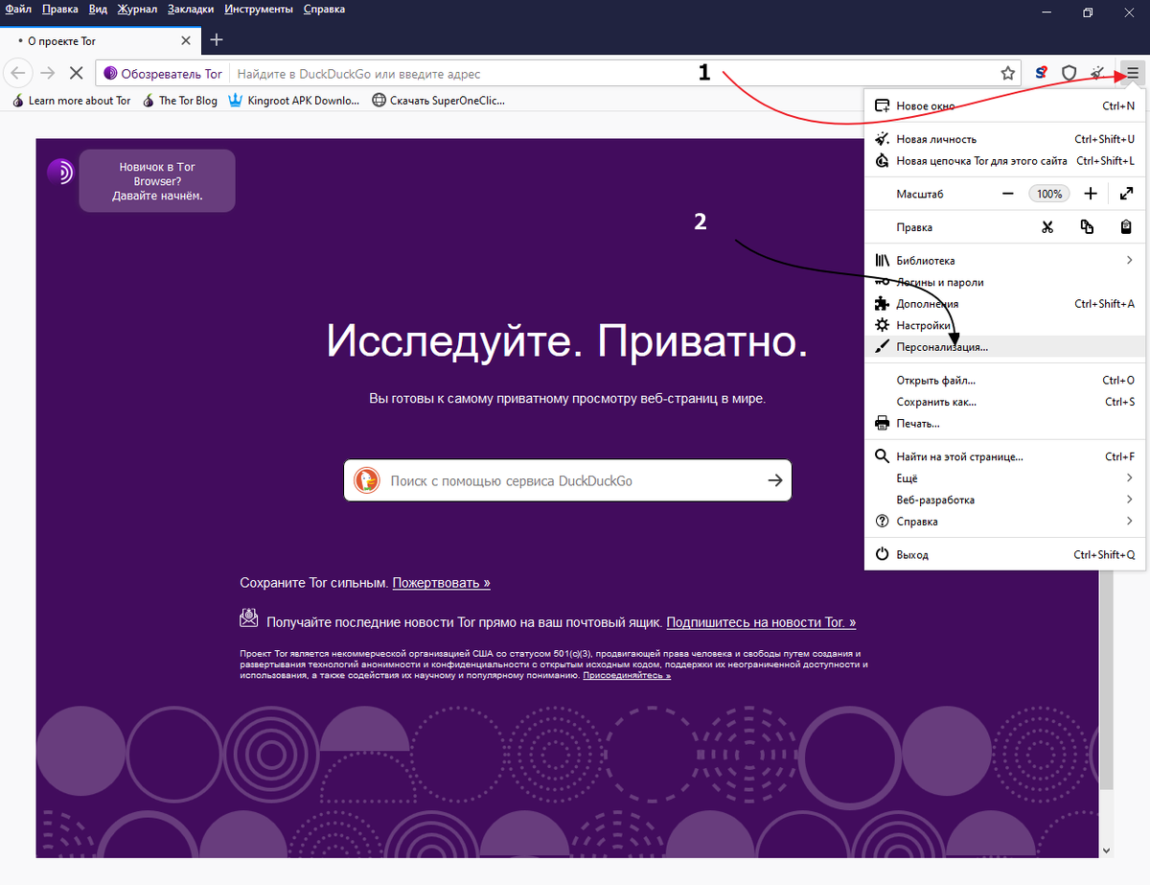
Task: Click 'Новичок в Tor Browser?' onboarding bubble
Action: (157, 181)
